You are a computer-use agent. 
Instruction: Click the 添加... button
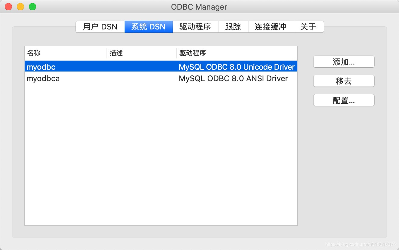coord(344,62)
